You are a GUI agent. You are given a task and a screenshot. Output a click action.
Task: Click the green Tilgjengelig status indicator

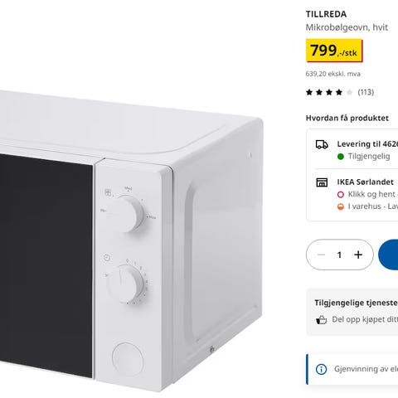(341, 157)
